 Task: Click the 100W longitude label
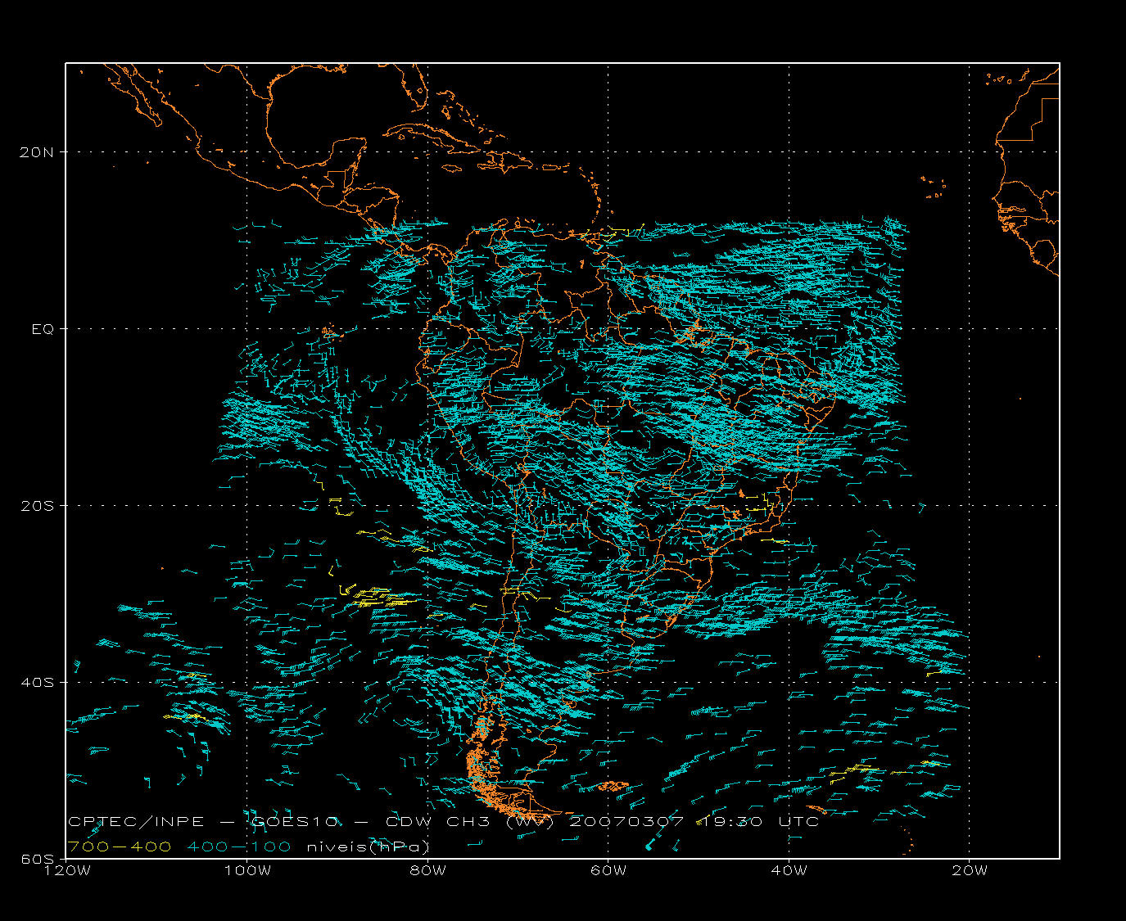pos(247,871)
